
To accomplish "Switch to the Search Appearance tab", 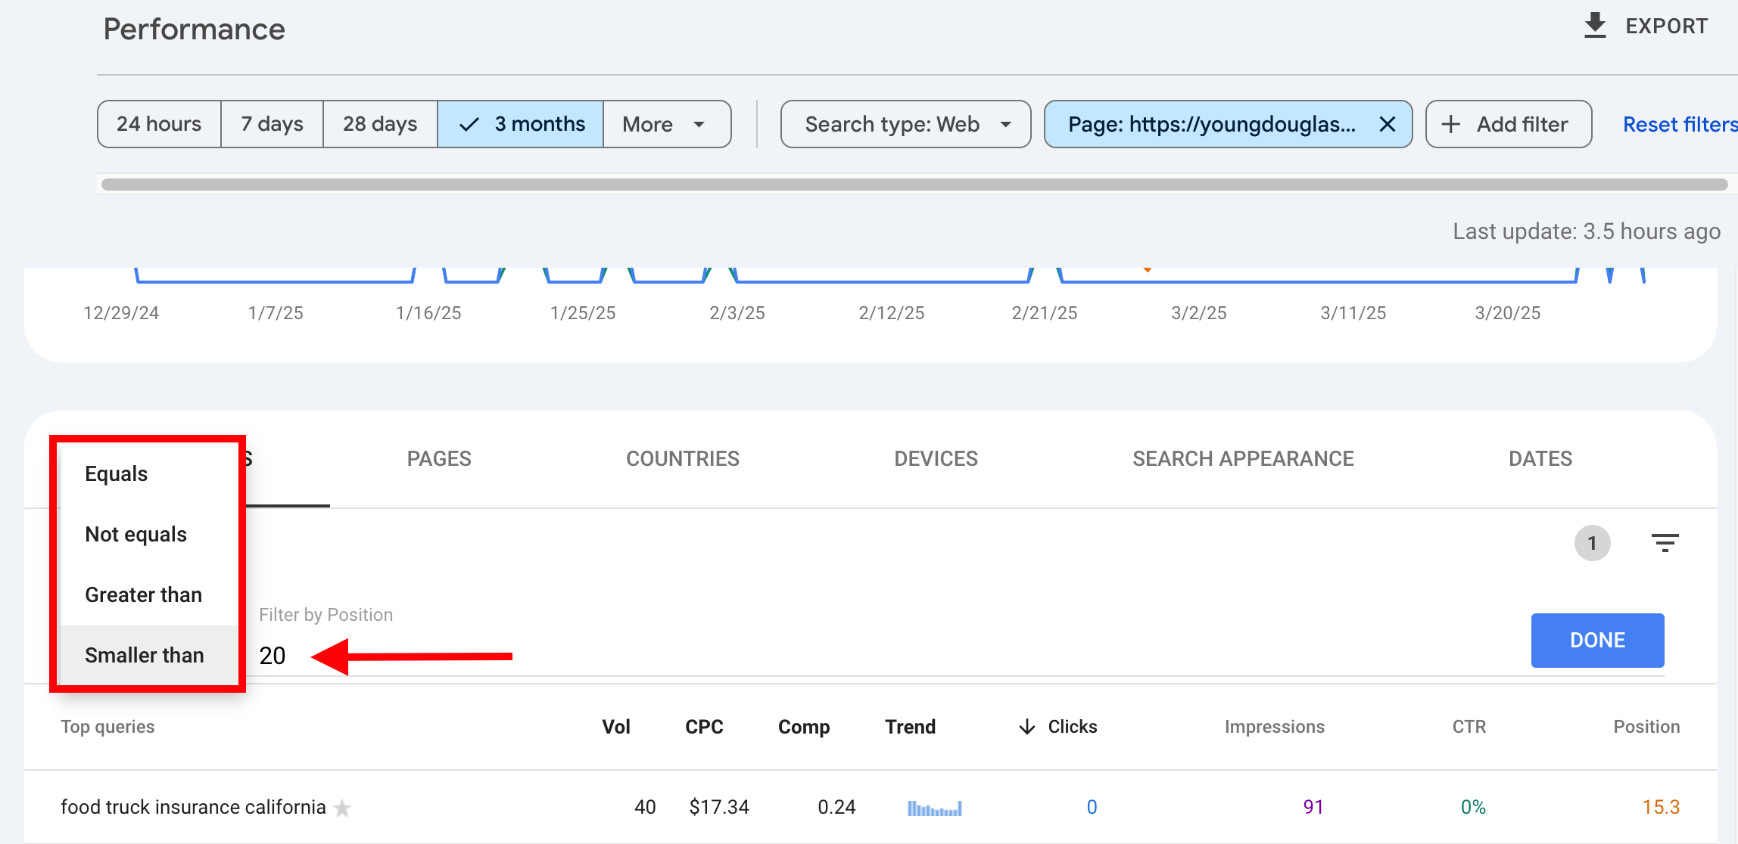I will click(x=1243, y=458).
